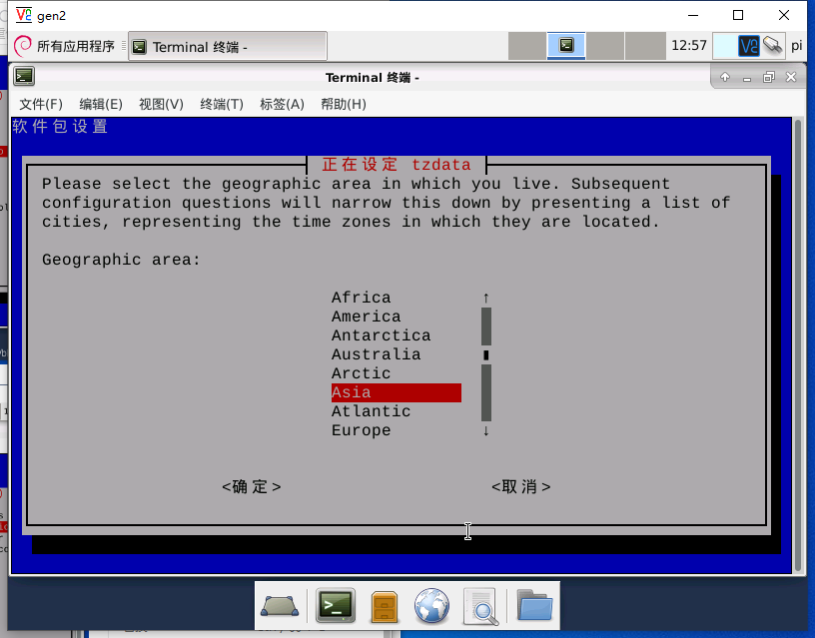Select Africa in the geographic area list
Viewport: 815px width, 638px height.
[362, 298]
